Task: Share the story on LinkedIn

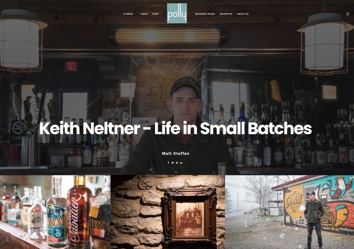Action: pos(181,163)
